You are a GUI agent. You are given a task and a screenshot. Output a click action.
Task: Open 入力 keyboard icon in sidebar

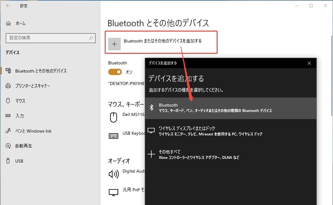8,116
